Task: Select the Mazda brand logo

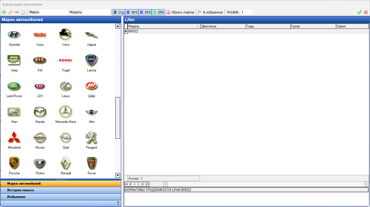Action: pos(40,112)
